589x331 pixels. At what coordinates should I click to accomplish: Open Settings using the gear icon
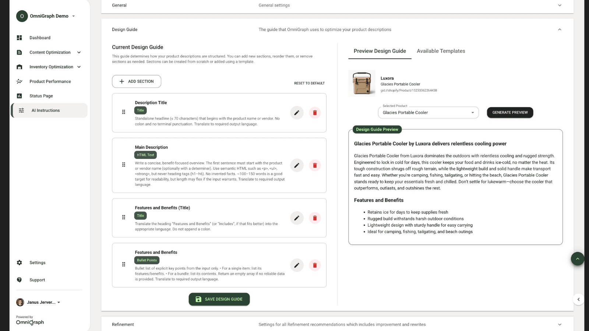pyautogui.click(x=19, y=262)
